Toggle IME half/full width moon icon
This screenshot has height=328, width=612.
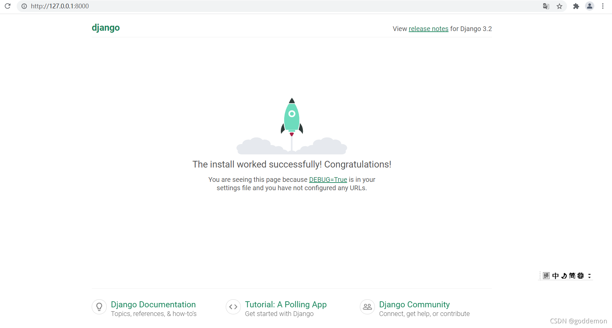pyautogui.click(x=564, y=276)
